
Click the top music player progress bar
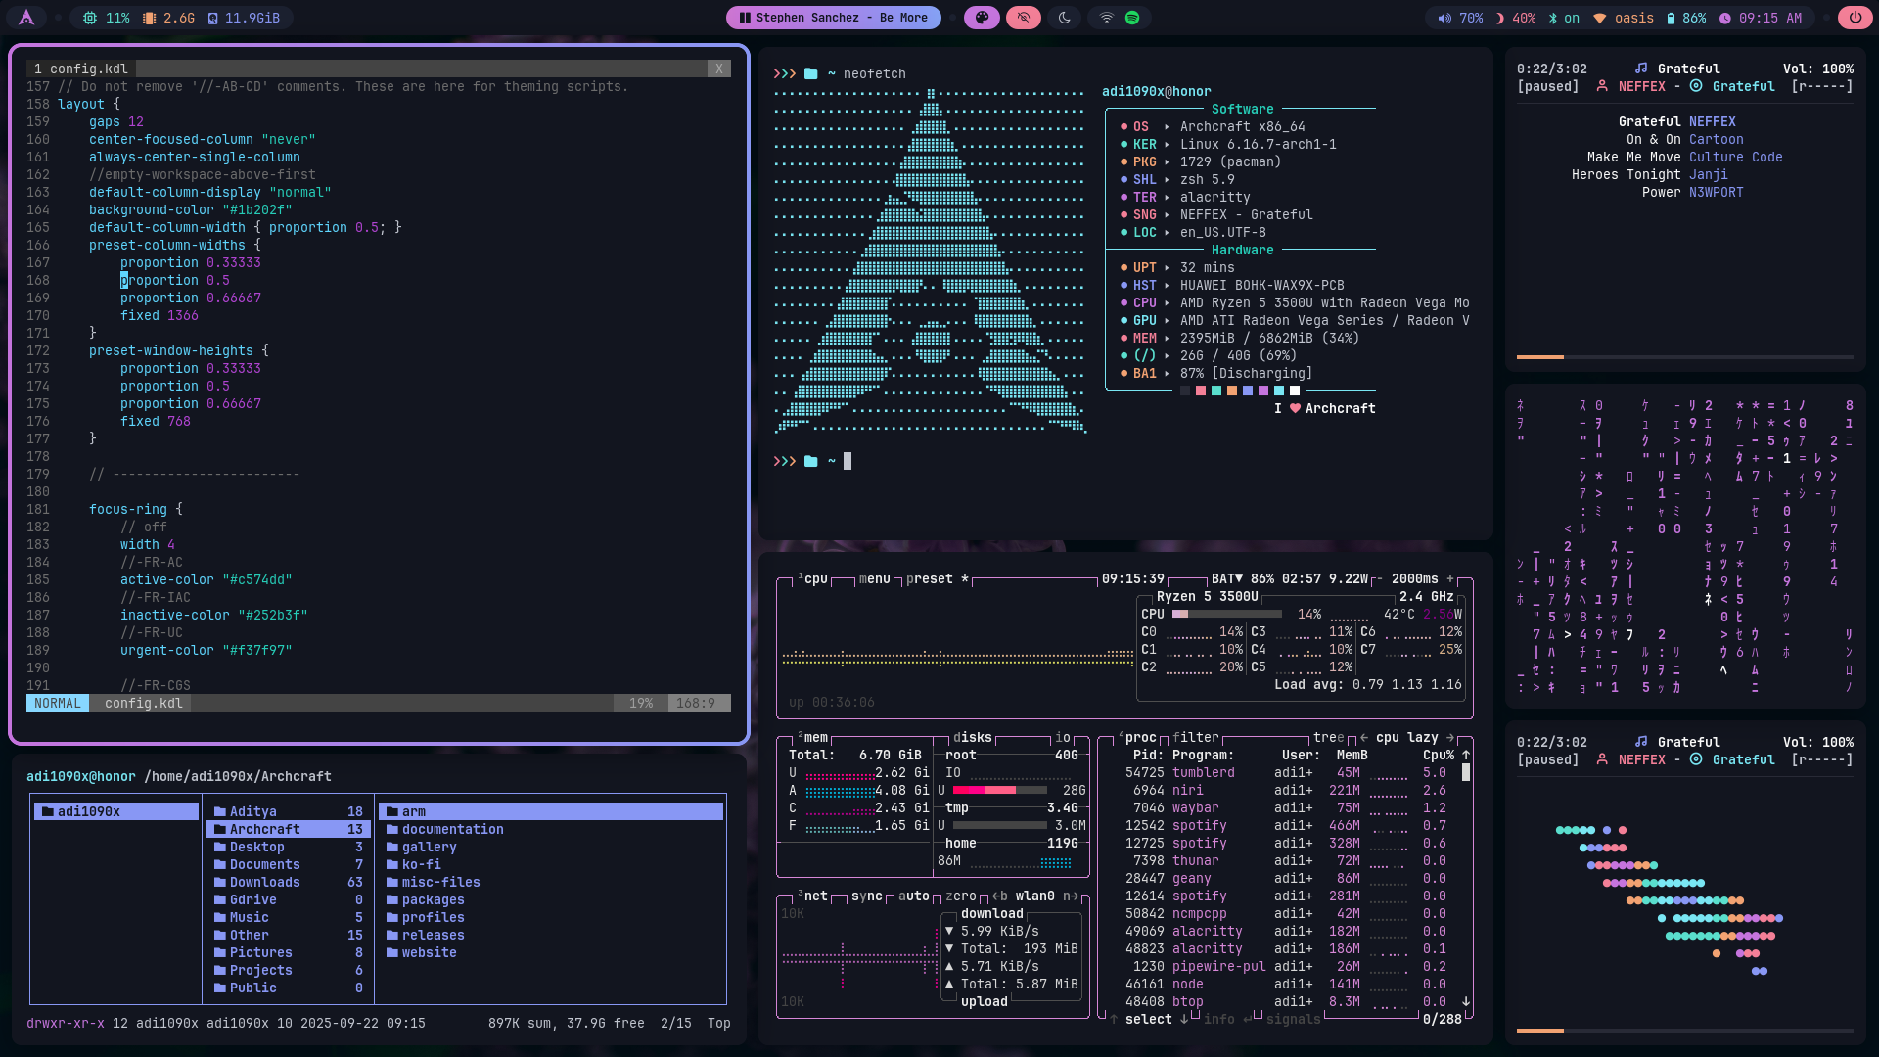tap(1684, 357)
